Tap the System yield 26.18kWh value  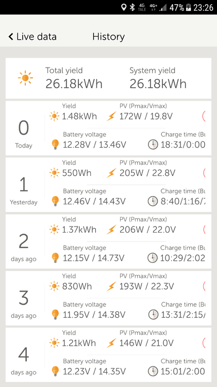click(x=158, y=84)
